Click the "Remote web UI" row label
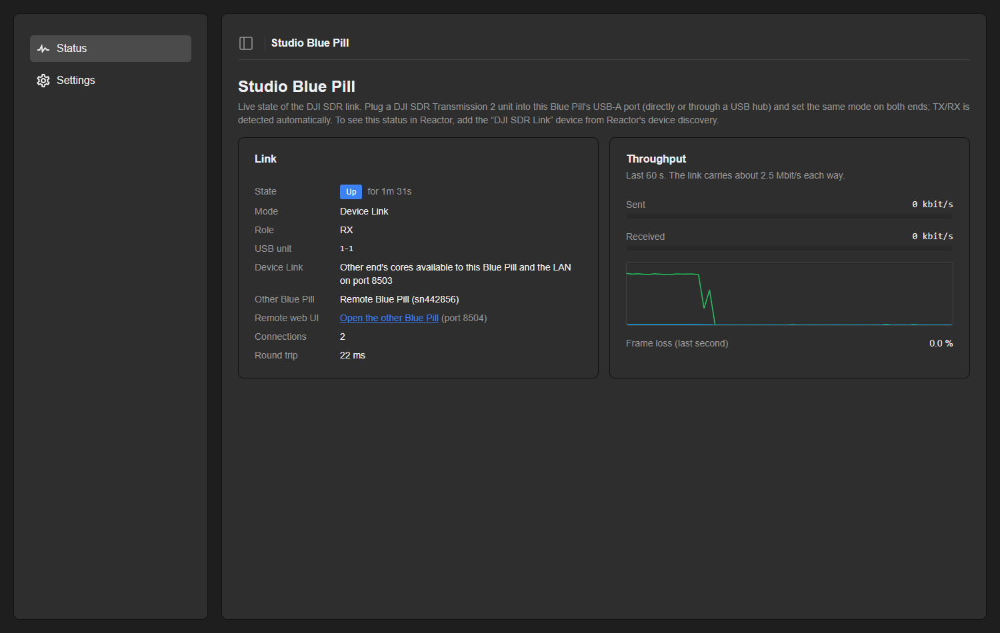The image size is (1000, 633). pos(287,318)
